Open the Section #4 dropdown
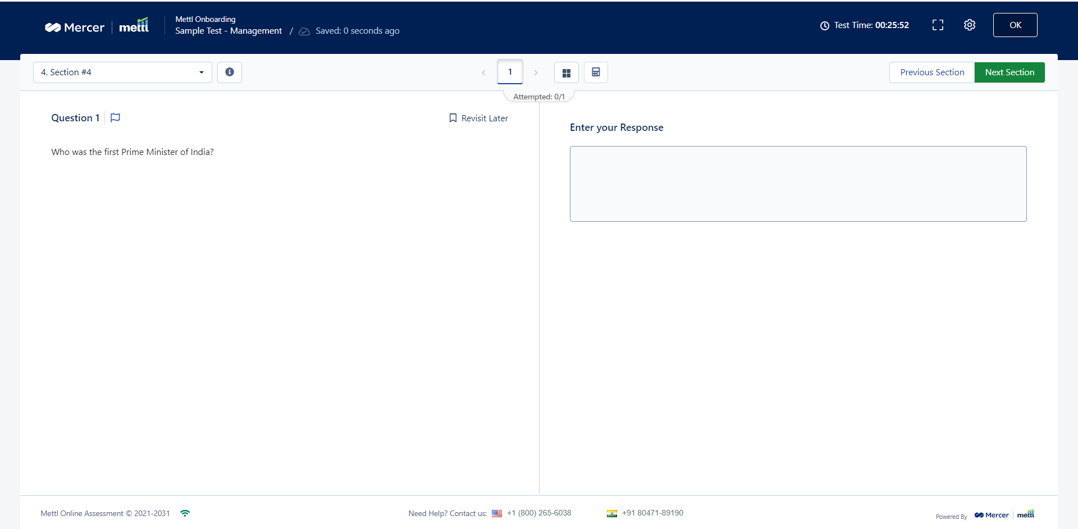 click(x=122, y=72)
